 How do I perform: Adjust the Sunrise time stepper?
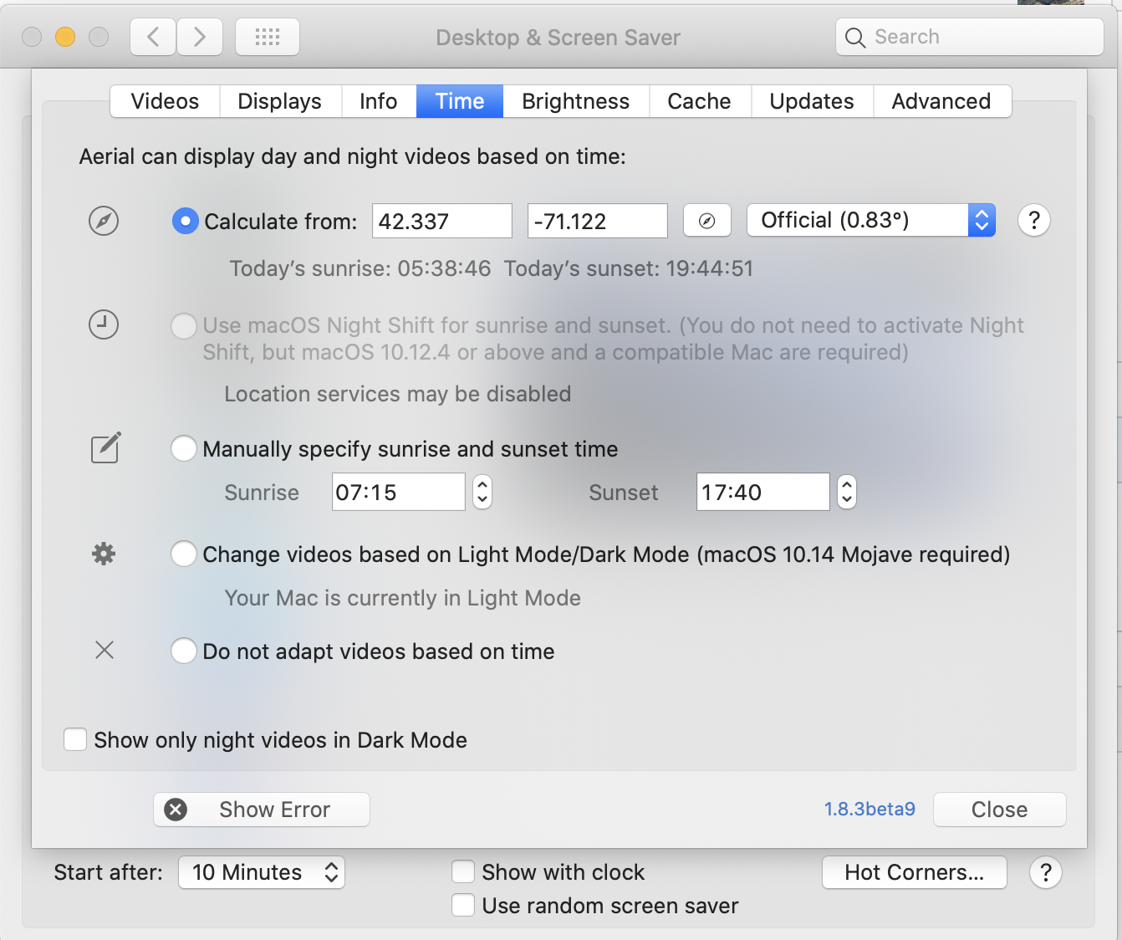[482, 492]
